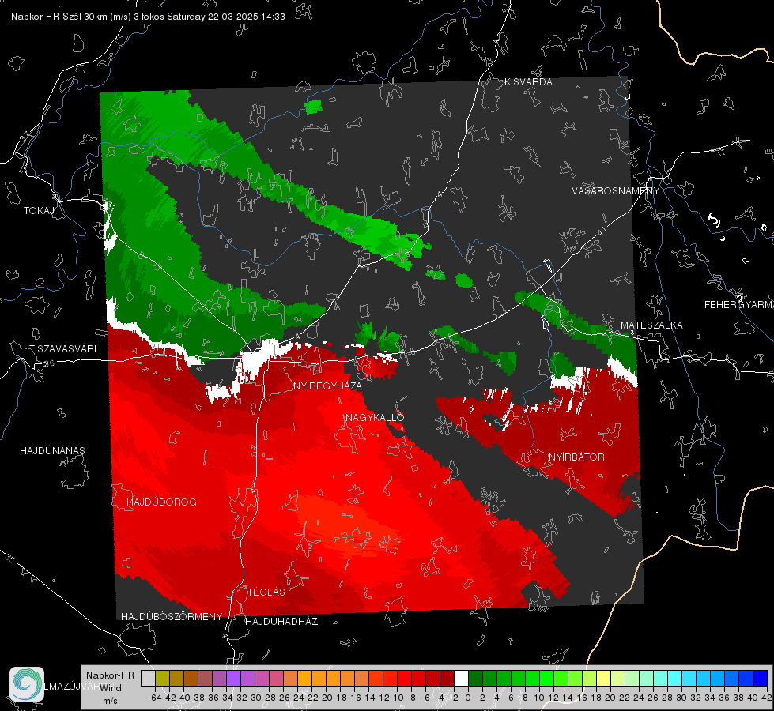The width and height of the screenshot is (774, 711).
Task: Select the deep blue swatch between 40 and 42
Action: [x=761, y=679]
